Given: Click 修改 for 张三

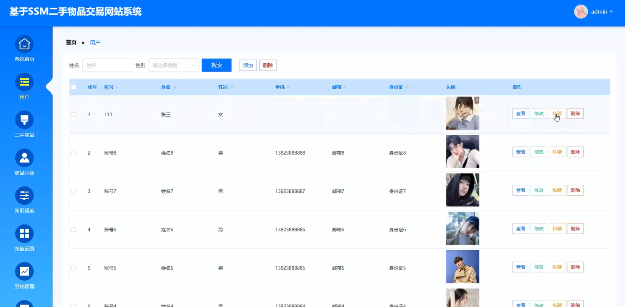Looking at the screenshot, I should click(539, 113).
